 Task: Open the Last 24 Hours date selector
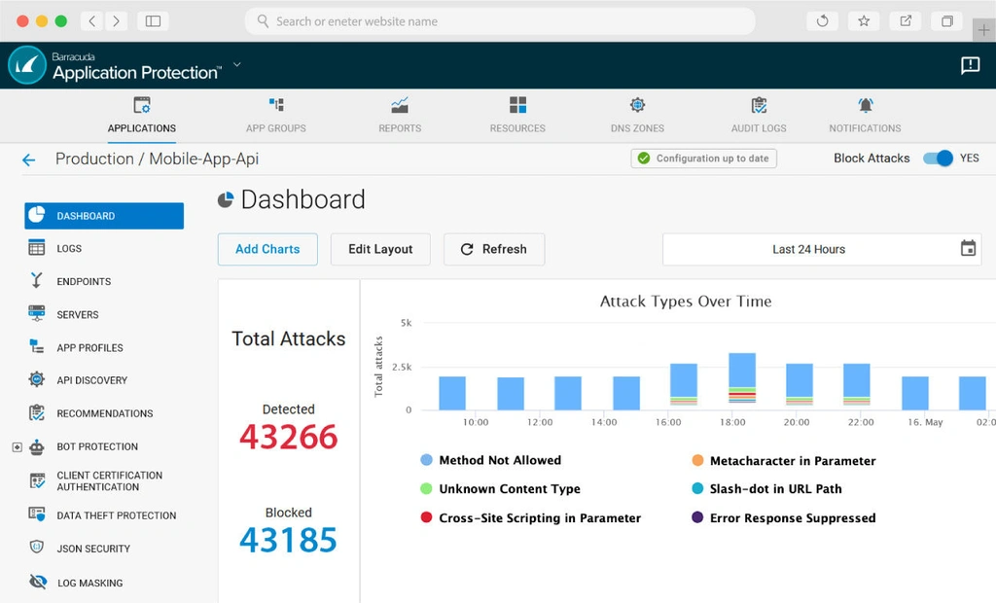pos(808,249)
